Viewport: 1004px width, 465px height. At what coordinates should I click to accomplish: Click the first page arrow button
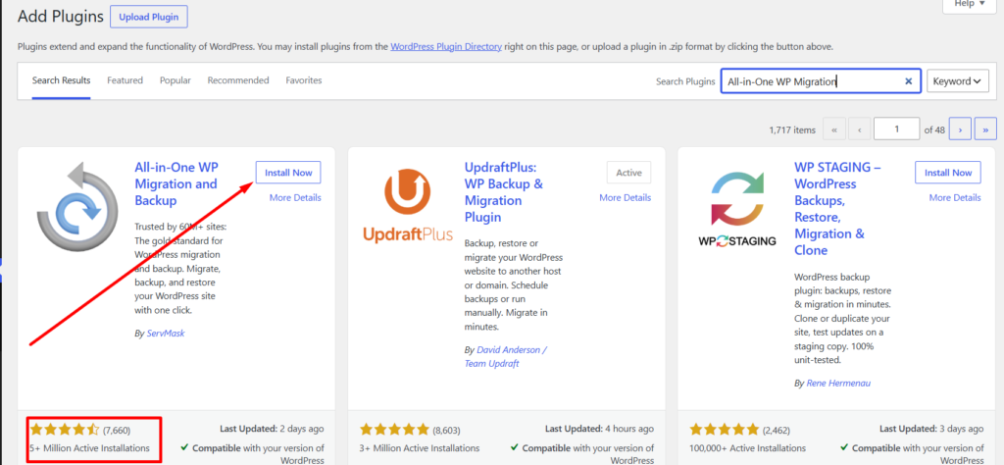point(833,129)
